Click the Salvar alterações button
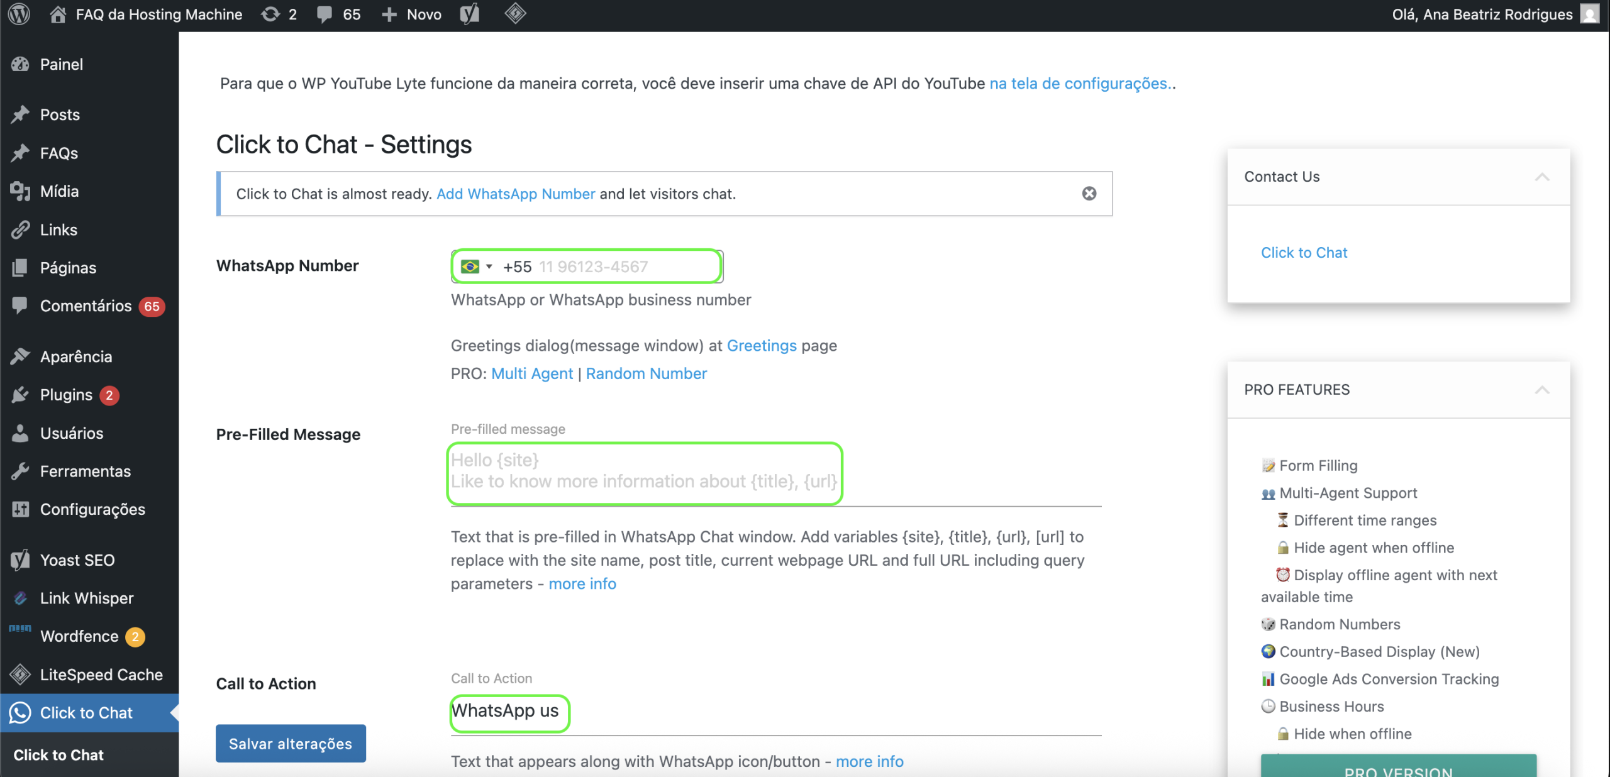 pyautogui.click(x=291, y=744)
